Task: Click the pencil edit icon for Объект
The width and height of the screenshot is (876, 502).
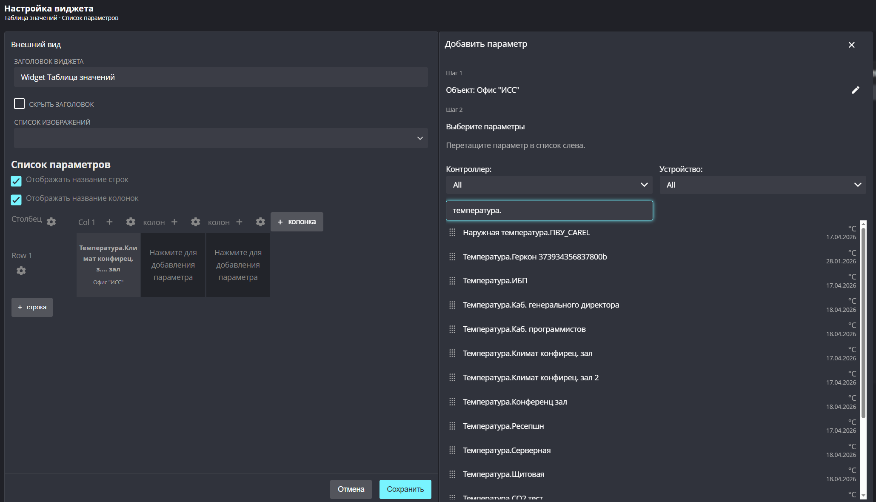Action: click(855, 90)
